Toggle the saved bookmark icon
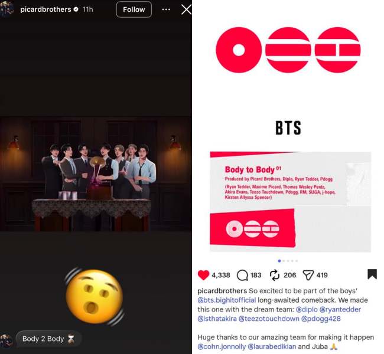384x354 pixels. click(372, 274)
